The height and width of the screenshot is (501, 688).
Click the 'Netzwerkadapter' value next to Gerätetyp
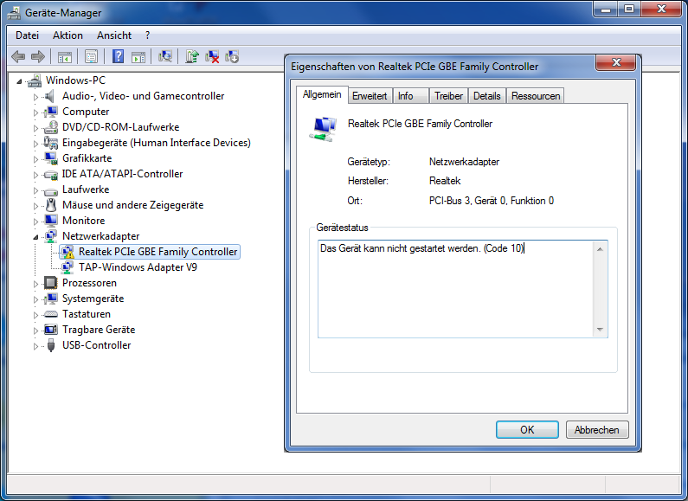coord(464,162)
